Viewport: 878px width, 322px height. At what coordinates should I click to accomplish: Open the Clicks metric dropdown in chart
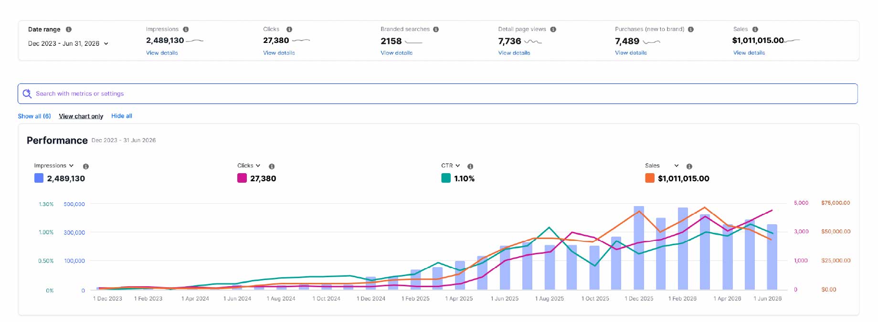(249, 166)
